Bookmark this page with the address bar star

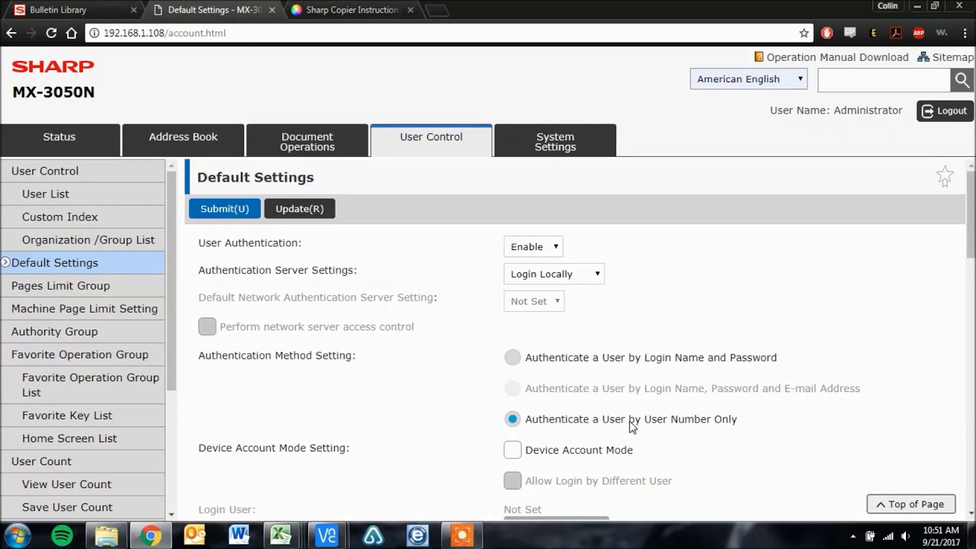804,33
